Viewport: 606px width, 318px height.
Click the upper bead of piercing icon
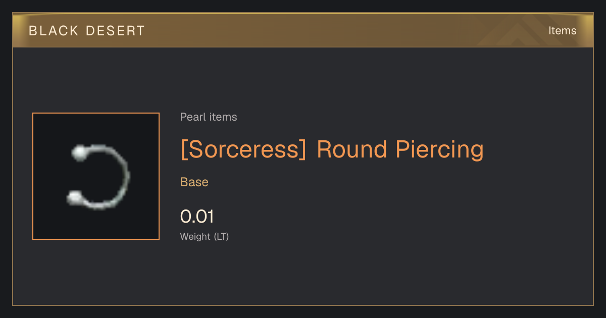point(80,153)
